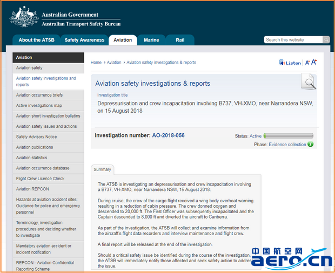Increase text size with A+ icon

pyautogui.click(x=314, y=62)
